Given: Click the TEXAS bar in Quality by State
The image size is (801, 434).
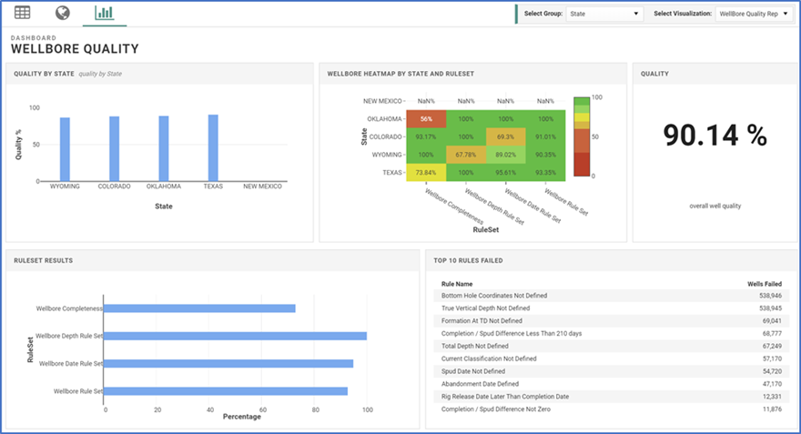Looking at the screenshot, I should [213, 148].
